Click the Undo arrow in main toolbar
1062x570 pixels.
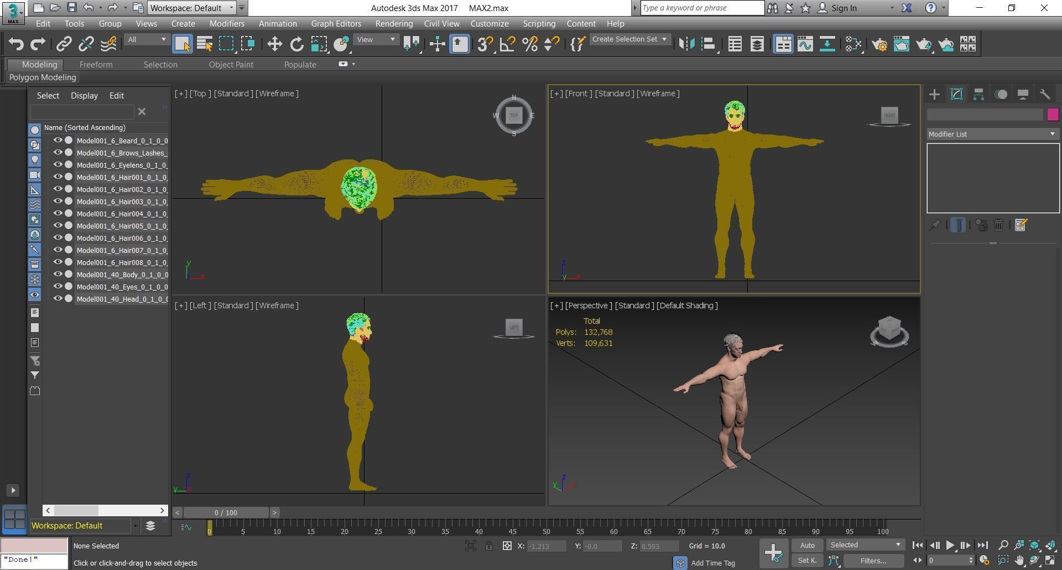(16, 44)
